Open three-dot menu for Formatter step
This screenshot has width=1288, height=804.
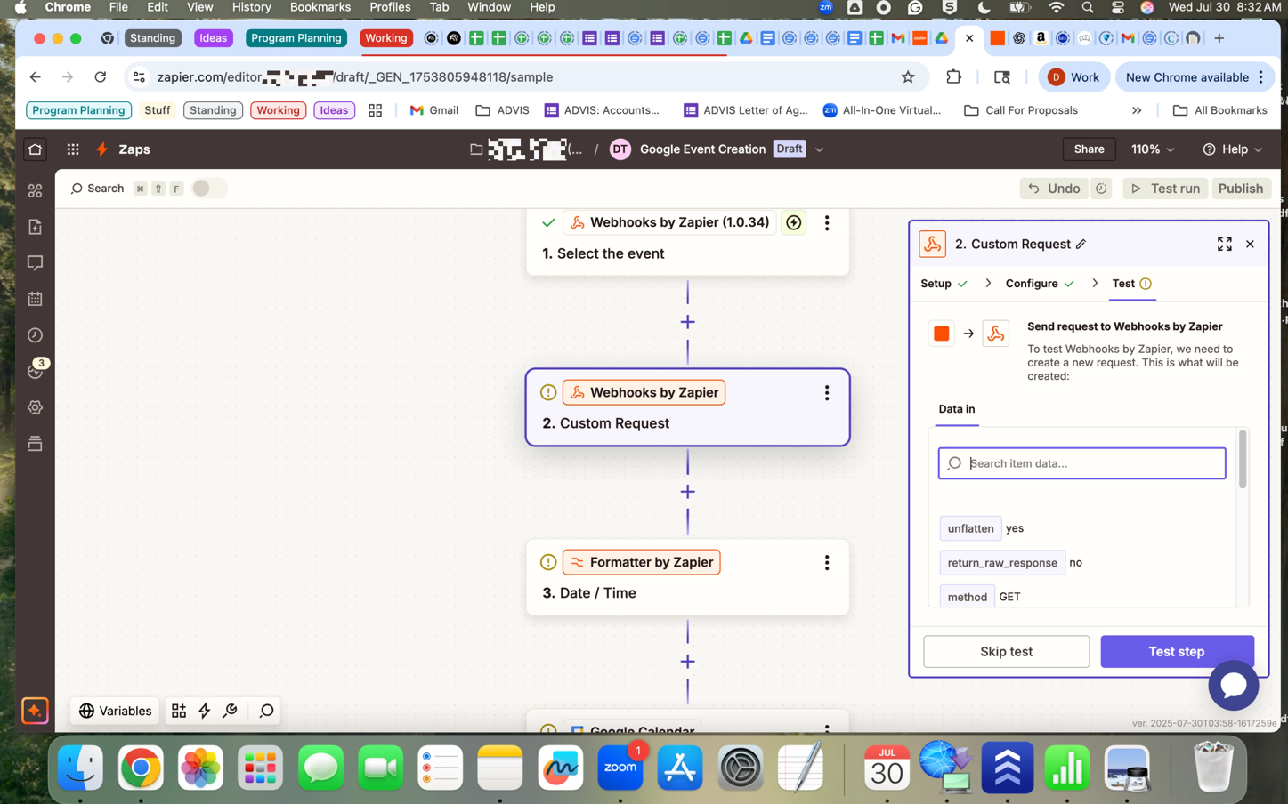click(827, 562)
